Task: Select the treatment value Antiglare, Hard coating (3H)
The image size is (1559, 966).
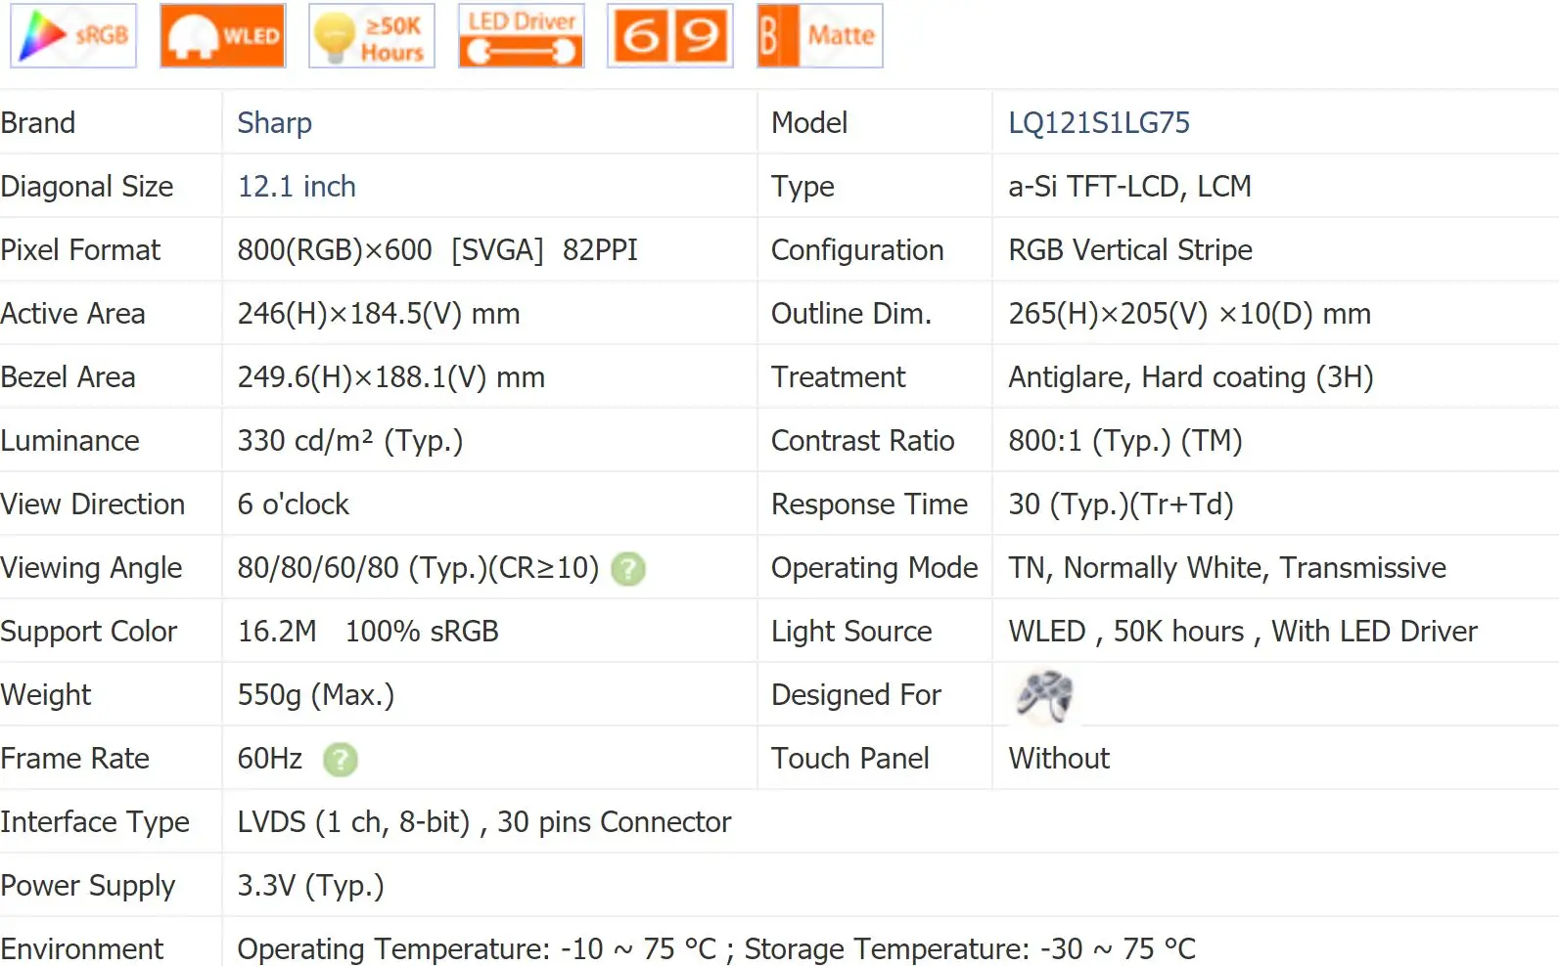Action: (x=1191, y=377)
